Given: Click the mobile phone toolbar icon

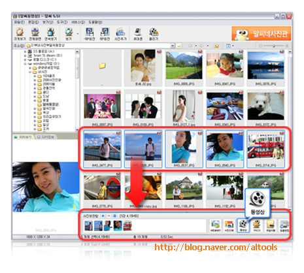Looking at the screenshot, I should 138,34.
